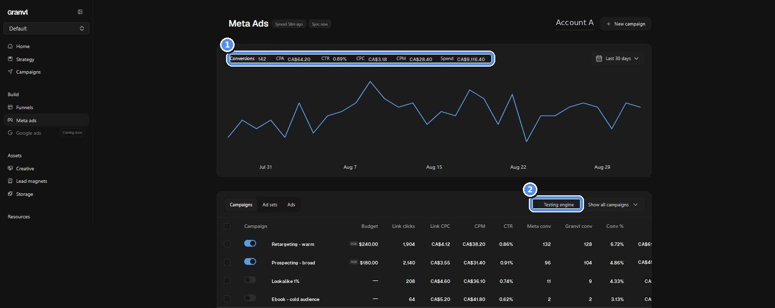Select the Conversions metric for the chart
This screenshot has width=775, height=308.
249,59
